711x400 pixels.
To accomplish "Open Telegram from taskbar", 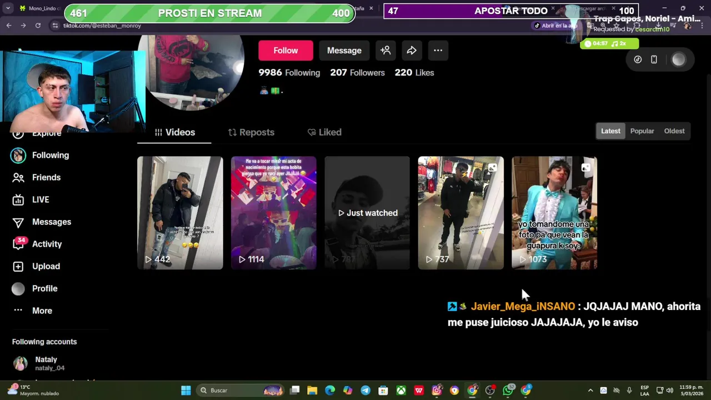I will 365,391.
